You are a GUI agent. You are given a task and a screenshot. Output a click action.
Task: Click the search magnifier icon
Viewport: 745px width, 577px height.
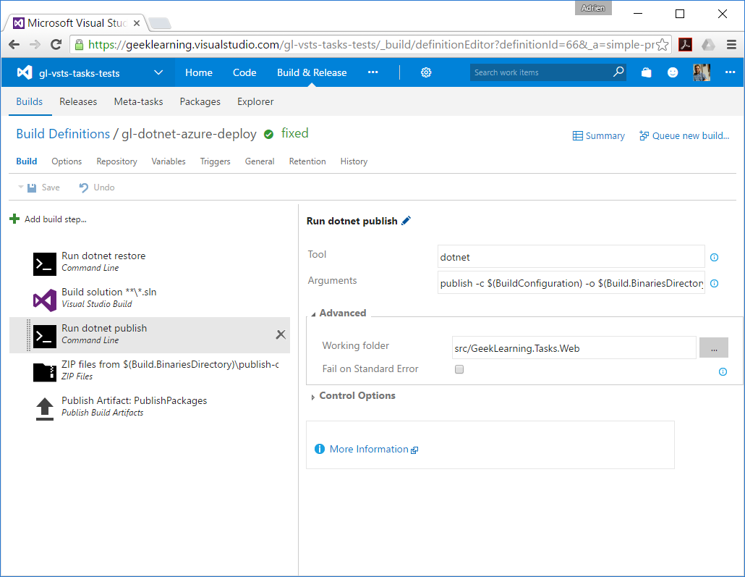click(618, 72)
